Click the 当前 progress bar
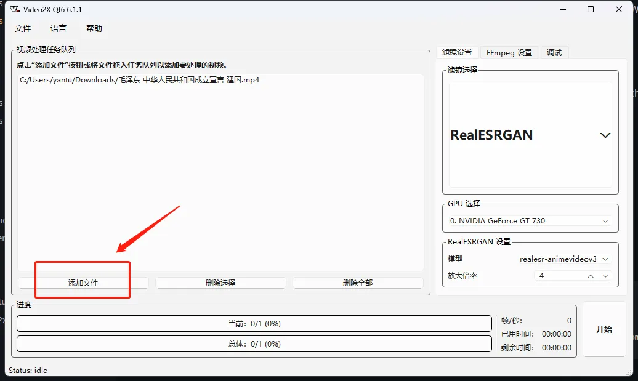638x381 pixels. [254, 324]
